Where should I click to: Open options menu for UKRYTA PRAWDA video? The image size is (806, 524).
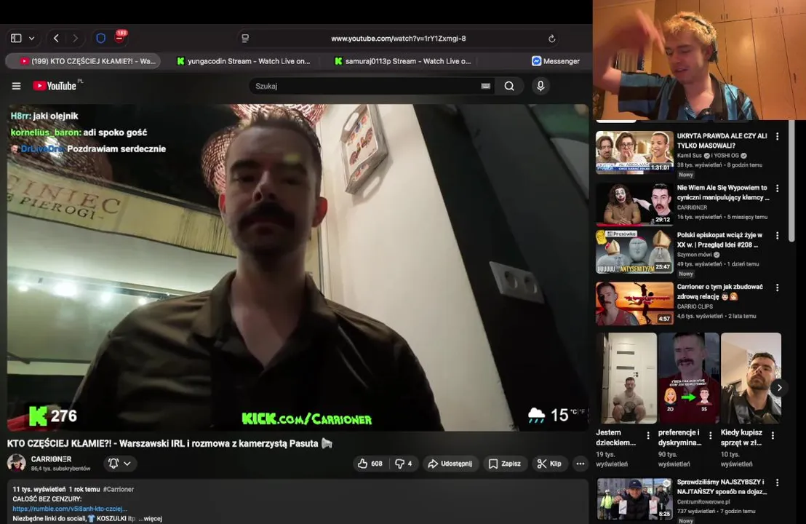(777, 136)
